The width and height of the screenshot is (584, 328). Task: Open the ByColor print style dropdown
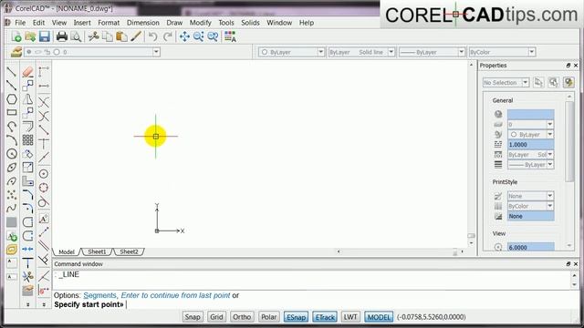click(x=531, y=52)
